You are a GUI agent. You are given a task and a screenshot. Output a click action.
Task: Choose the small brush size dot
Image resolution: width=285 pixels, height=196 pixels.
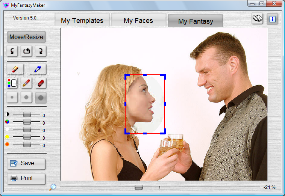[12, 98]
